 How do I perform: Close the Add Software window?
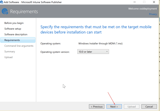tap(154, 2)
